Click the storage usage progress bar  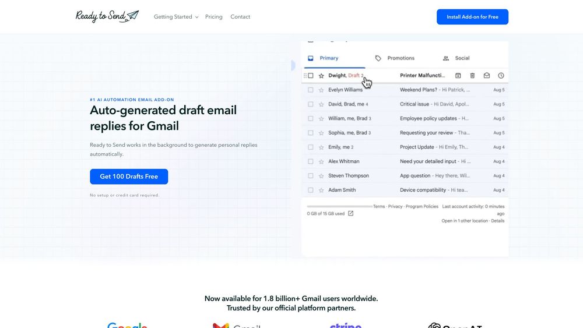(339, 206)
